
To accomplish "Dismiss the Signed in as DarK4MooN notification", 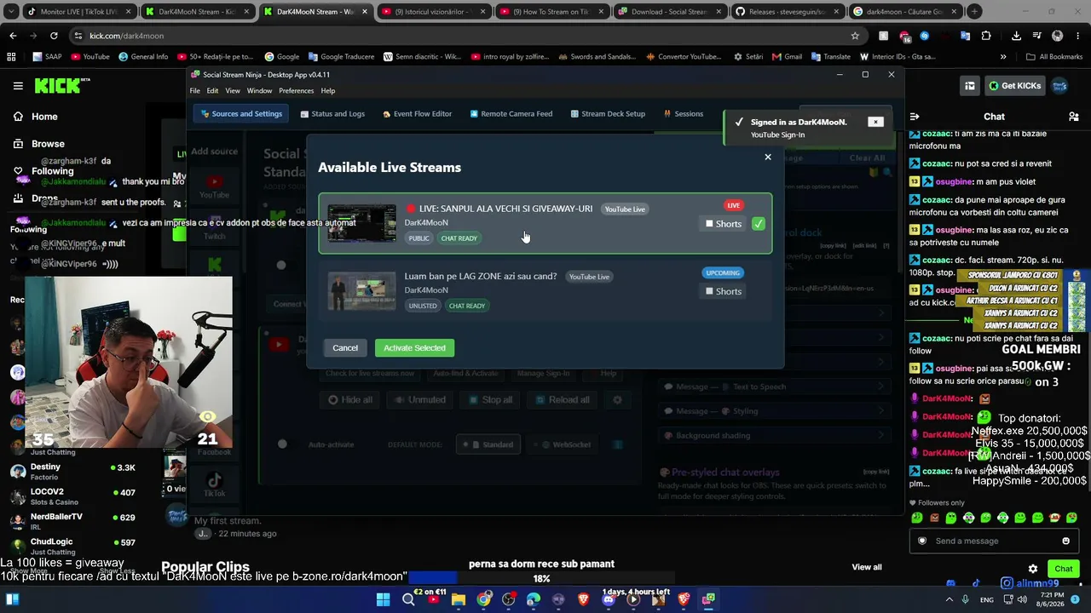I will click(x=875, y=122).
